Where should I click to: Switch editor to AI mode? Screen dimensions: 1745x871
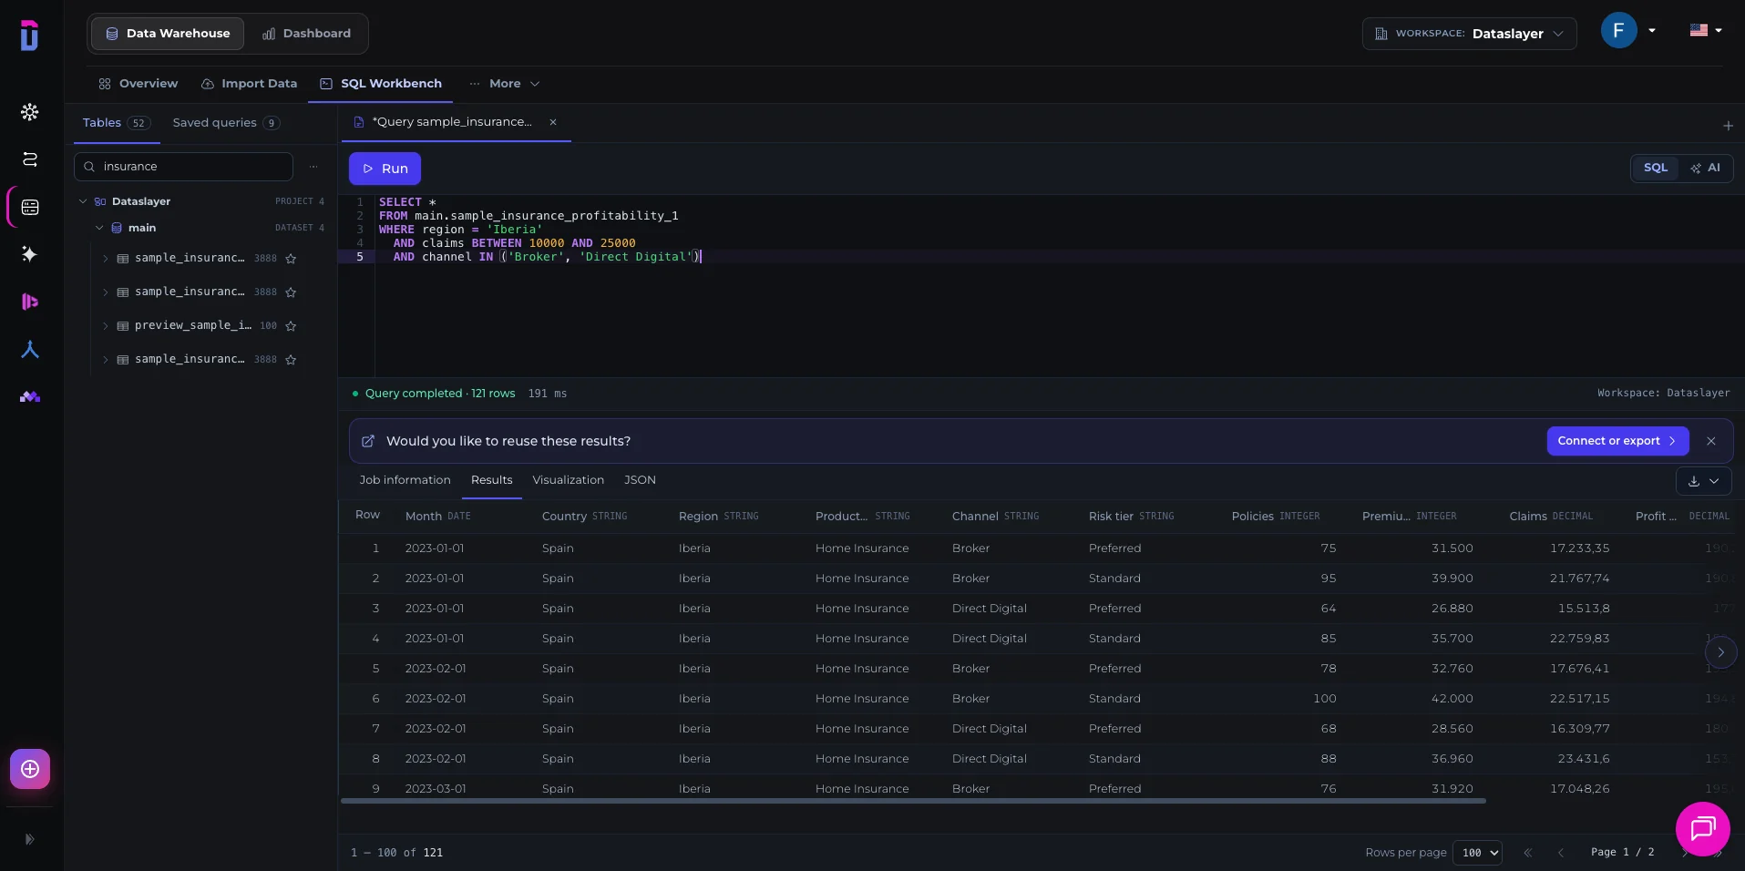(1706, 168)
